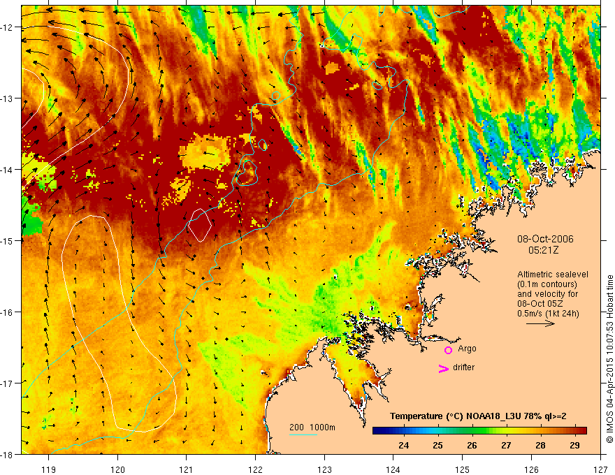Click the '08-Oct-2006' date text
615x475 pixels.
point(545,239)
